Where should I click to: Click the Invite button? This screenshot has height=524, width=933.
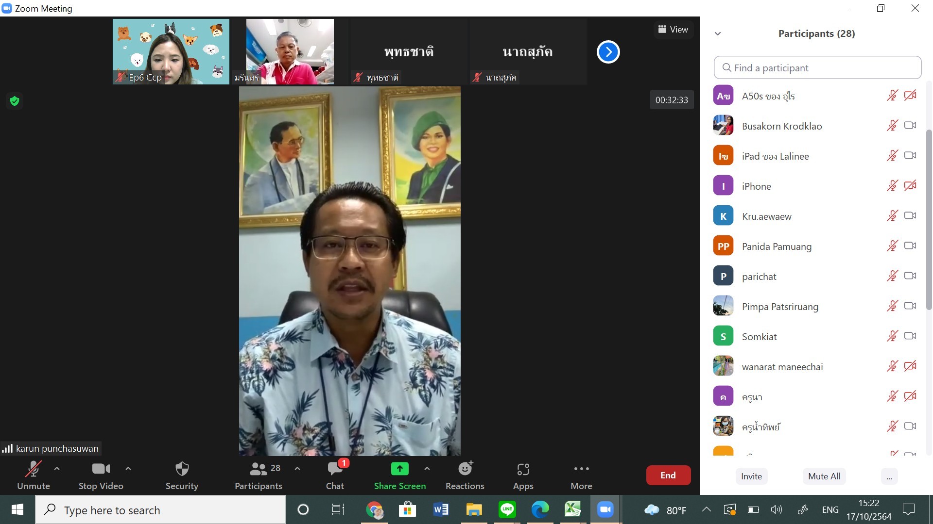click(x=751, y=476)
